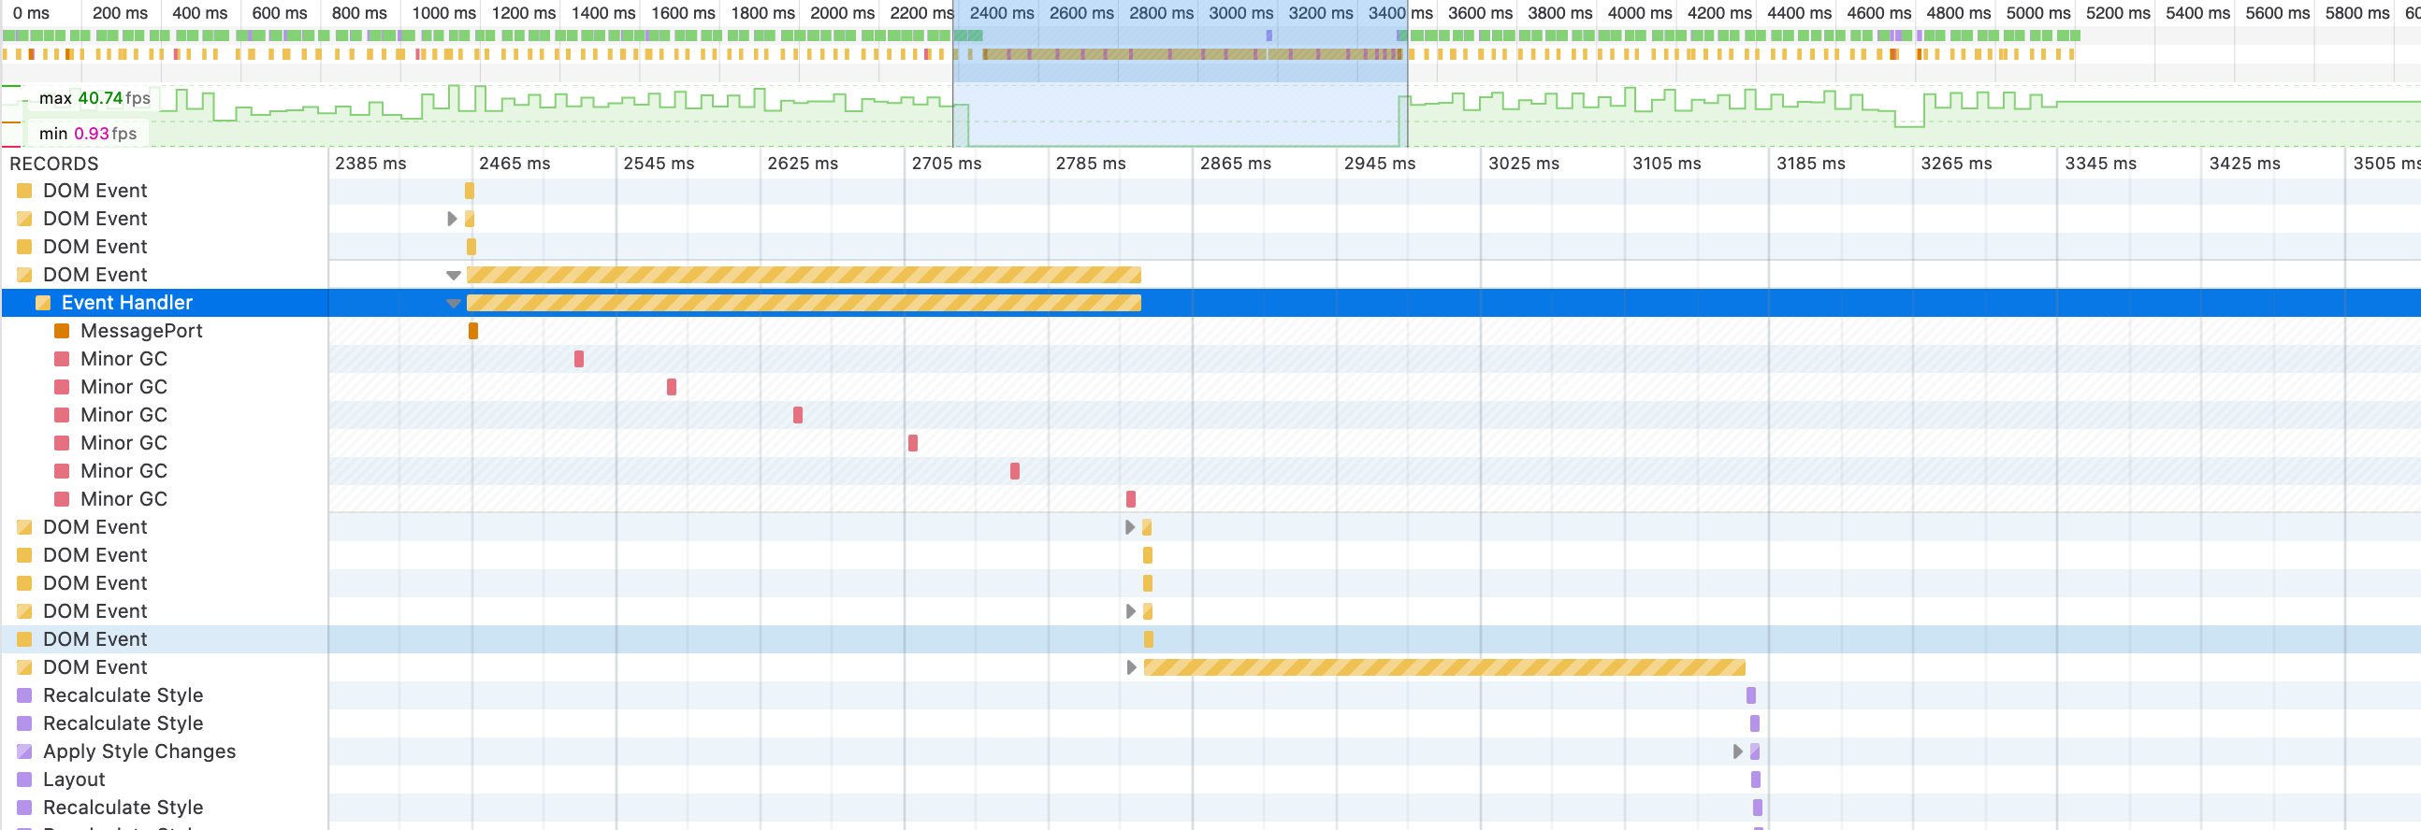Expand the DOM Event directly above Recalculate Style

tap(1131, 667)
